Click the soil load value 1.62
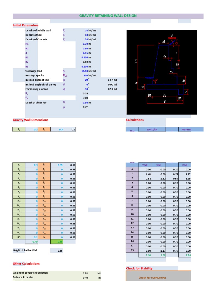Image resolution: width=211 pixels, height=281 pixels. tap(159, 178)
